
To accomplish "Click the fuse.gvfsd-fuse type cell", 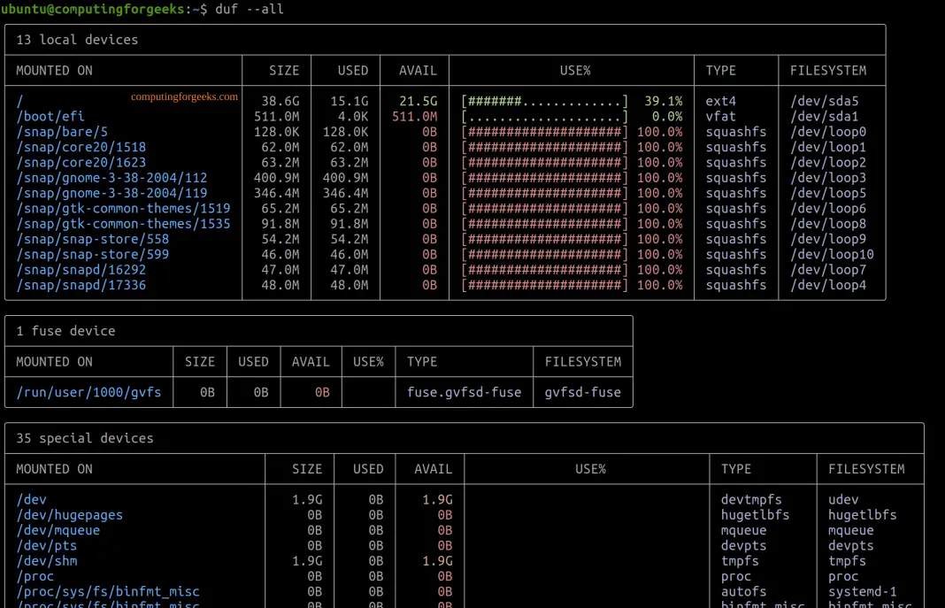I will [464, 392].
